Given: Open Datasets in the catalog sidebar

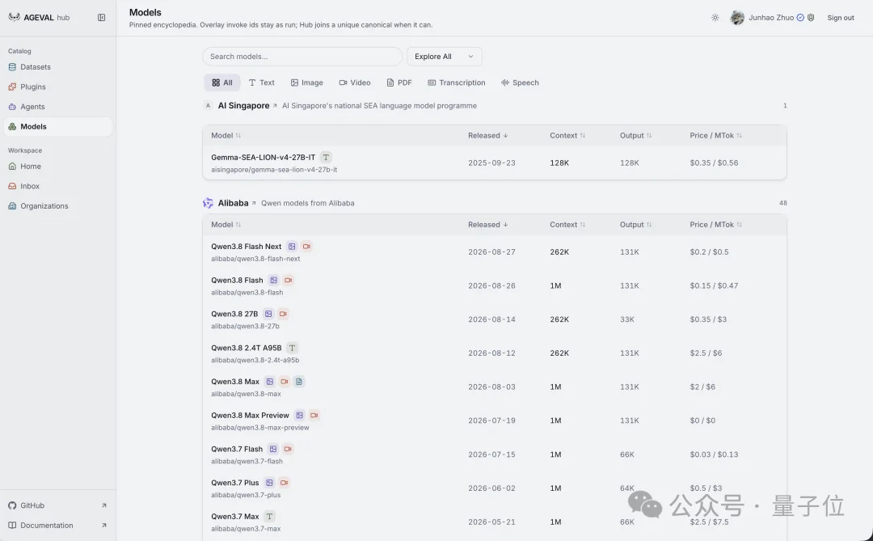Looking at the screenshot, I should pos(58,67).
